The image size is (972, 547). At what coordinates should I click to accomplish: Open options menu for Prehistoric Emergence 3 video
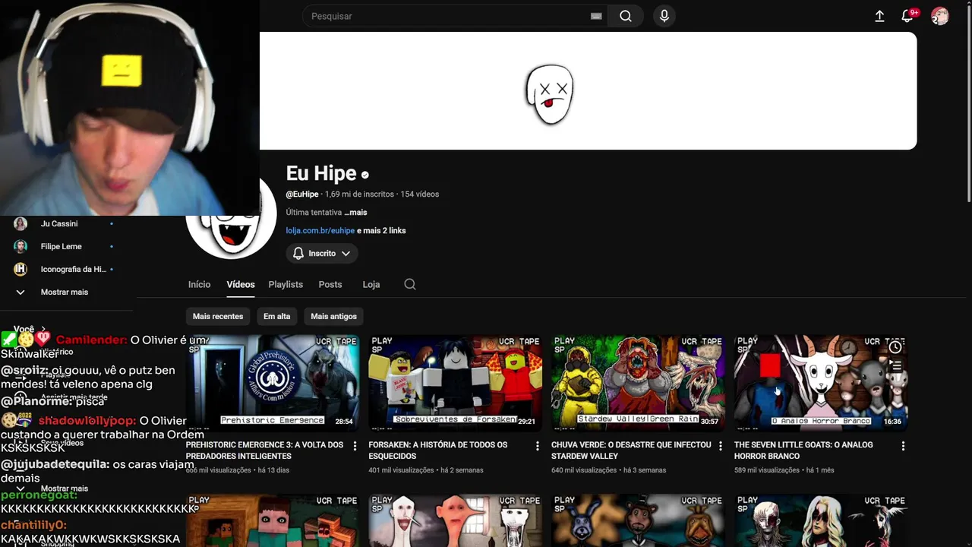click(355, 446)
